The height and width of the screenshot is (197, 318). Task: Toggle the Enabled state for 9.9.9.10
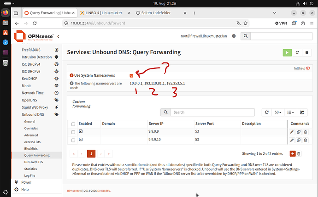tap(81, 140)
